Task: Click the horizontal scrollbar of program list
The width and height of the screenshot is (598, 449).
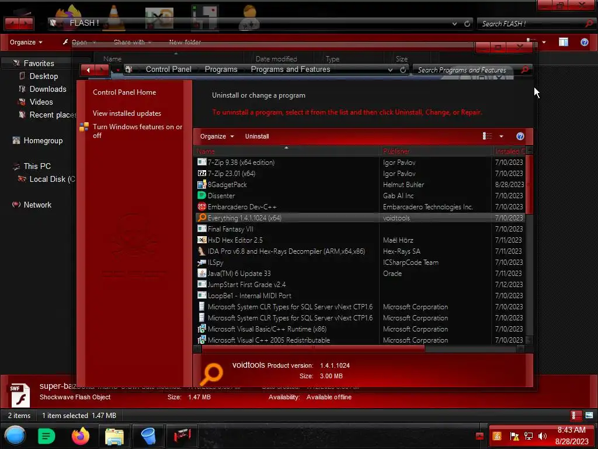Action: pos(313,348)
